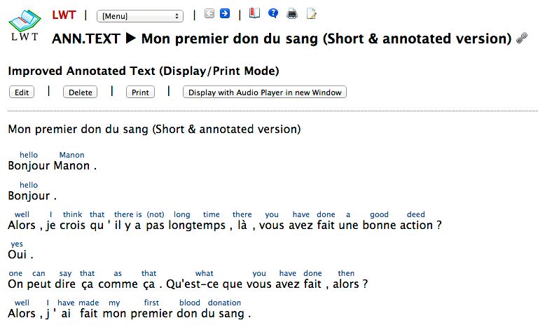Image resolution: width=538 pixels, height=332 pixels.
Task: Click the chain link icon beside title
Action: pyautogui.click(x=521, y=39)
